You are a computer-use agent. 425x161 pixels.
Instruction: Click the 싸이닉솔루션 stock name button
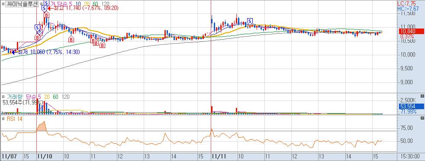click(22, 4)
